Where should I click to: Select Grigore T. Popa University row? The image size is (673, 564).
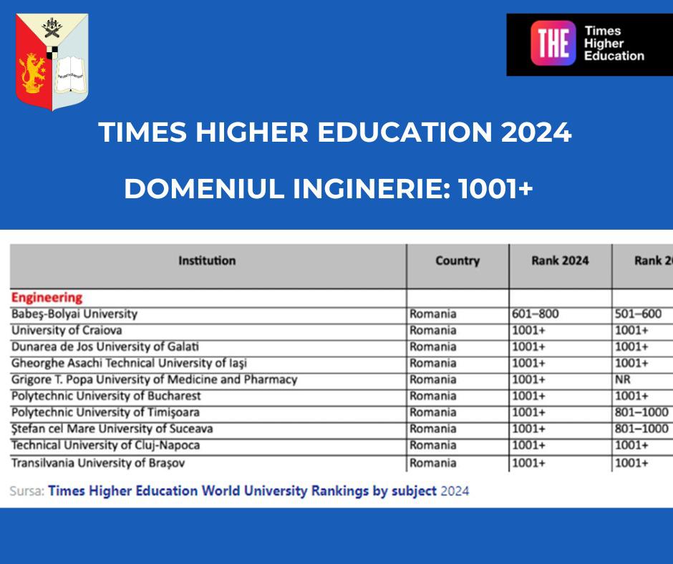(154, 380)
